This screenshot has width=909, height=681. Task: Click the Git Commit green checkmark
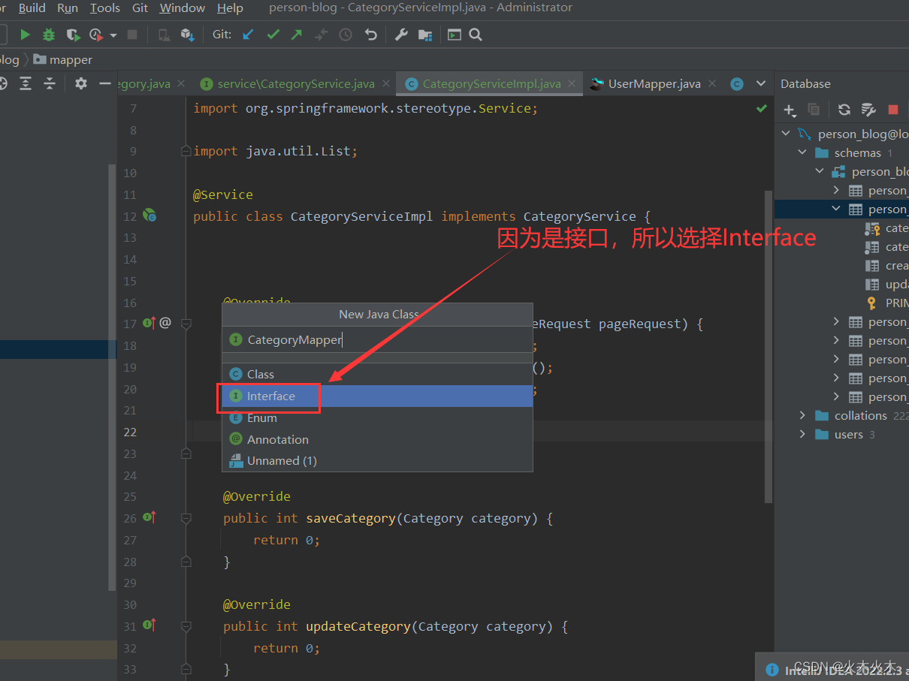[x=273, y=35]
